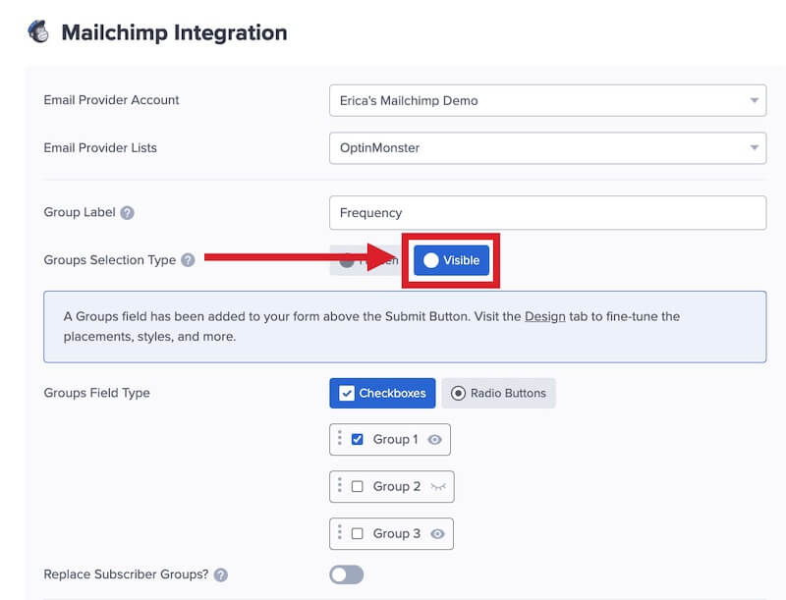786x600 pixels.
Task: Click the Visible selection button
Action: pyautogui.click(x=450, y=260)
